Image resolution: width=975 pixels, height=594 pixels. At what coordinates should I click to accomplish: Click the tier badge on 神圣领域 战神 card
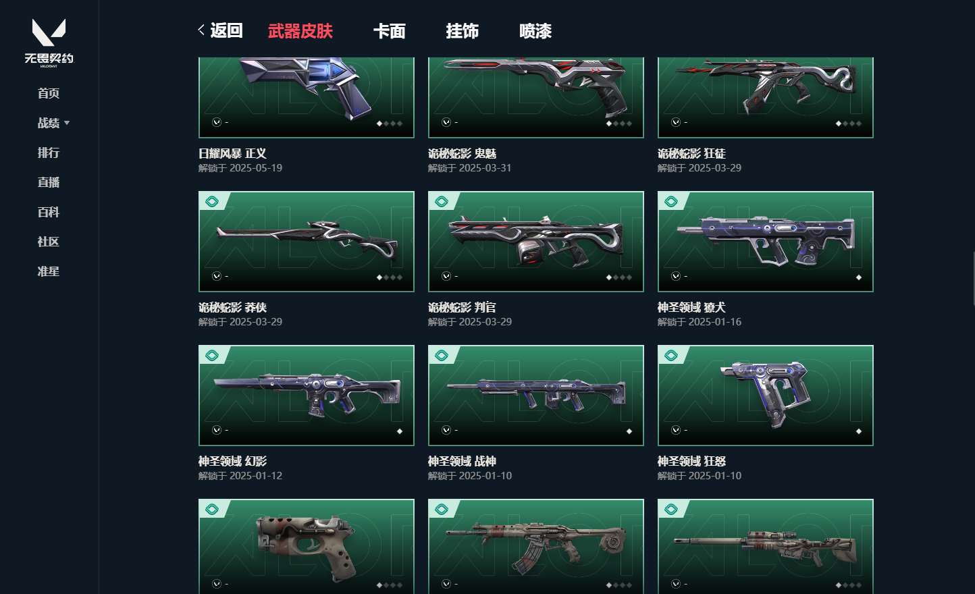click(441, 355)
